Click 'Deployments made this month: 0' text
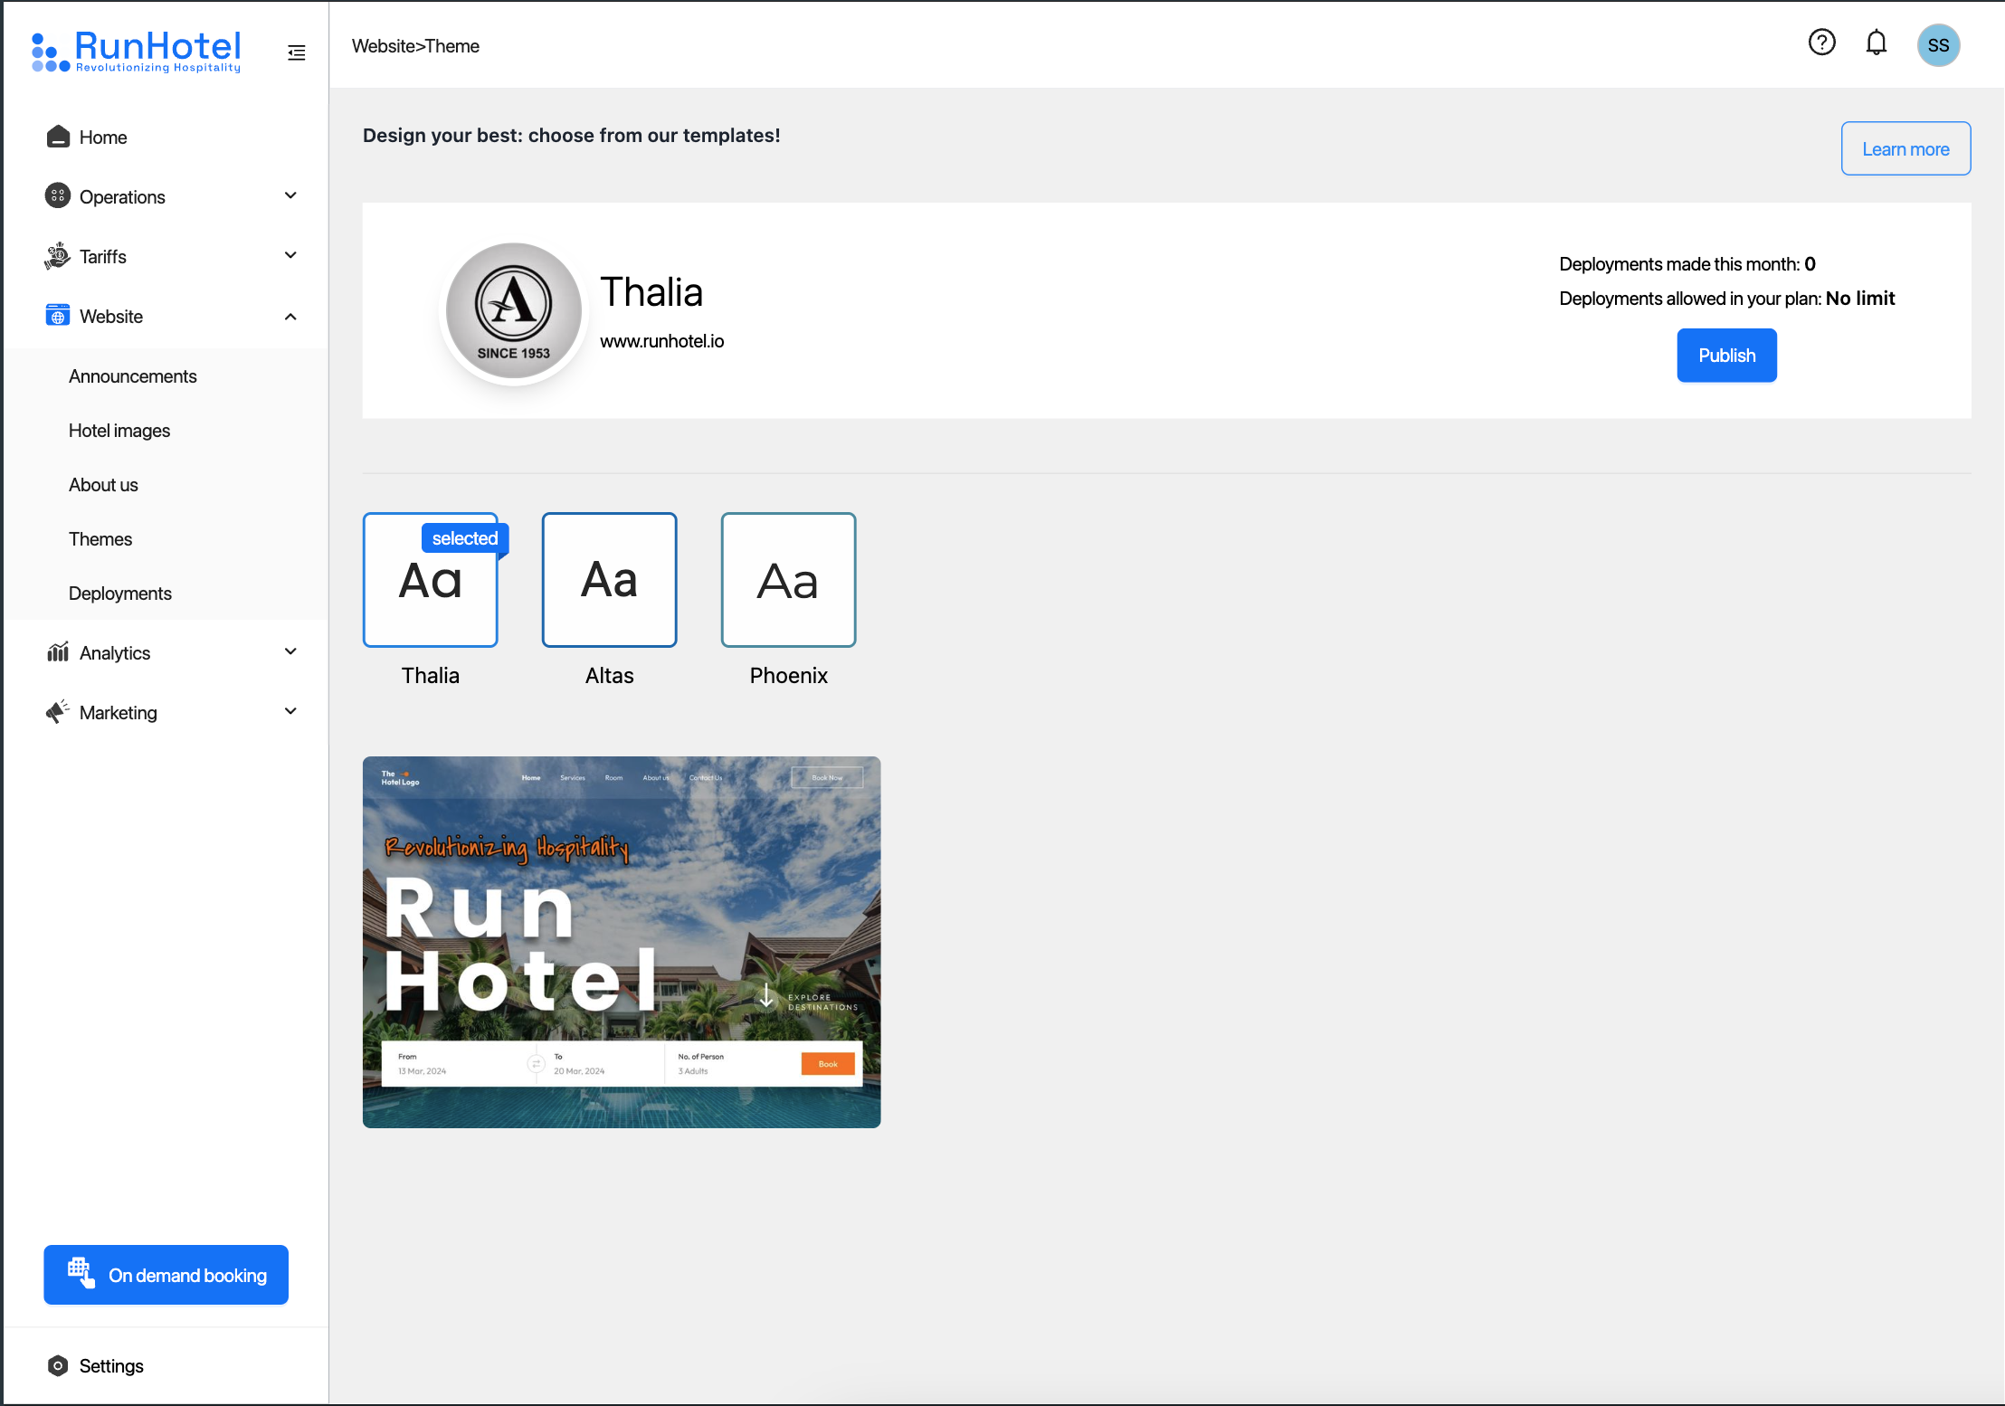 point(1687,264)
